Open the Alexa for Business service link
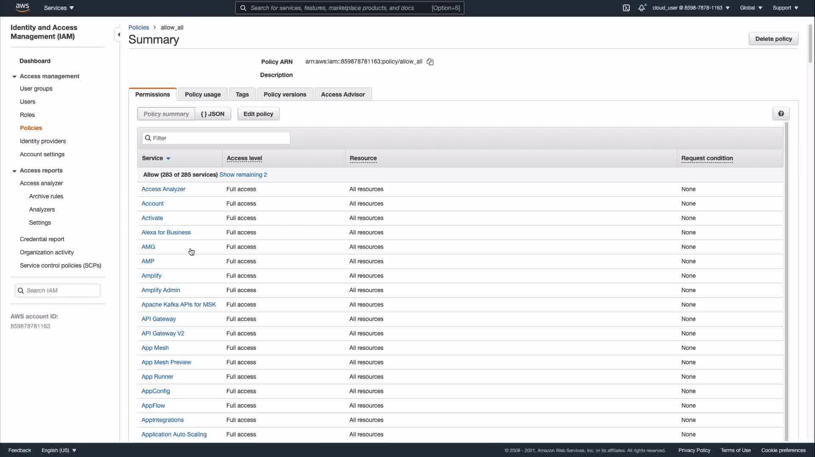 pyautogui.click(x=166, y=232)
